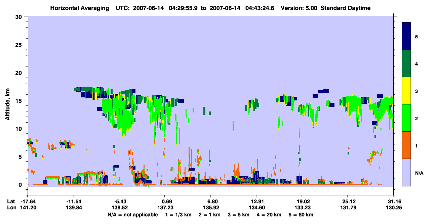Click the dark green level 4 color swatch

pos(406,63)
